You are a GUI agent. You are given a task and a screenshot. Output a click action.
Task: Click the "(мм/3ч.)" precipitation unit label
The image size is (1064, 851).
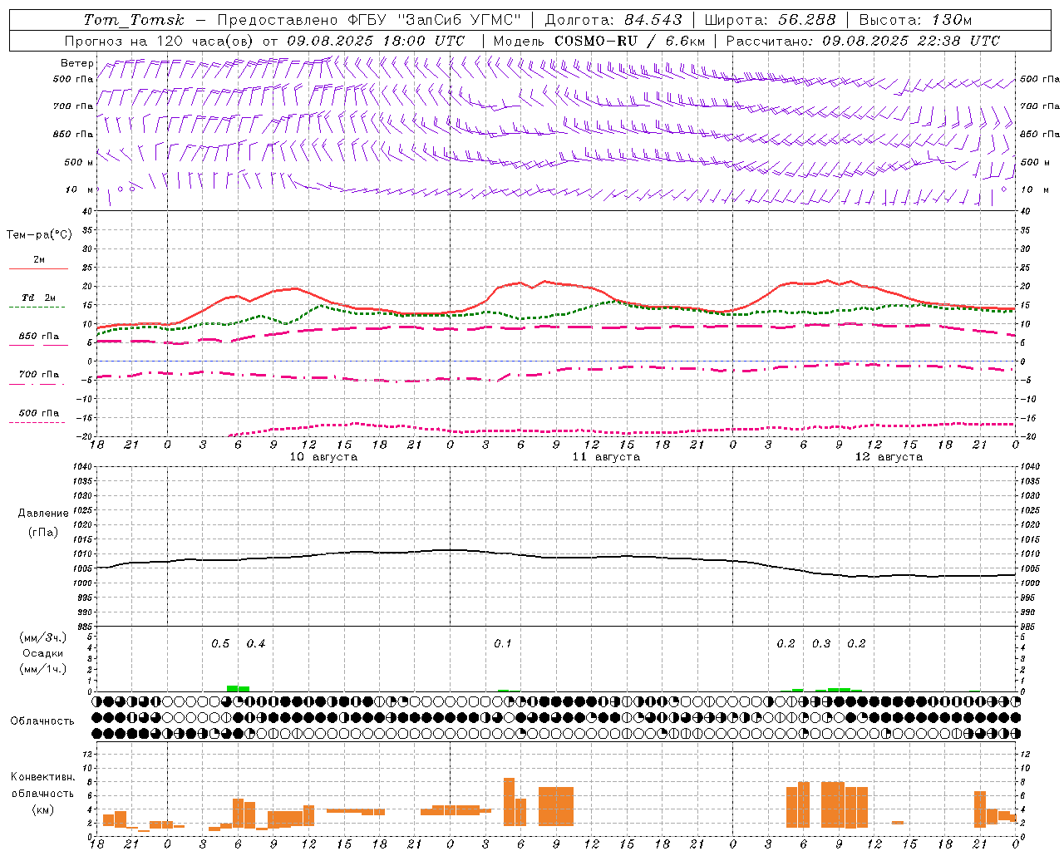pyautogui.click(x=43, y=638)
